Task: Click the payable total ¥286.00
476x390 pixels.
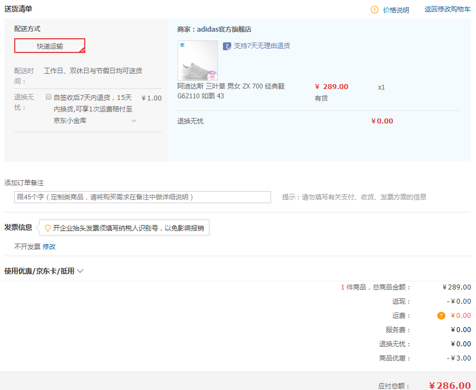Action: [450, 386]
